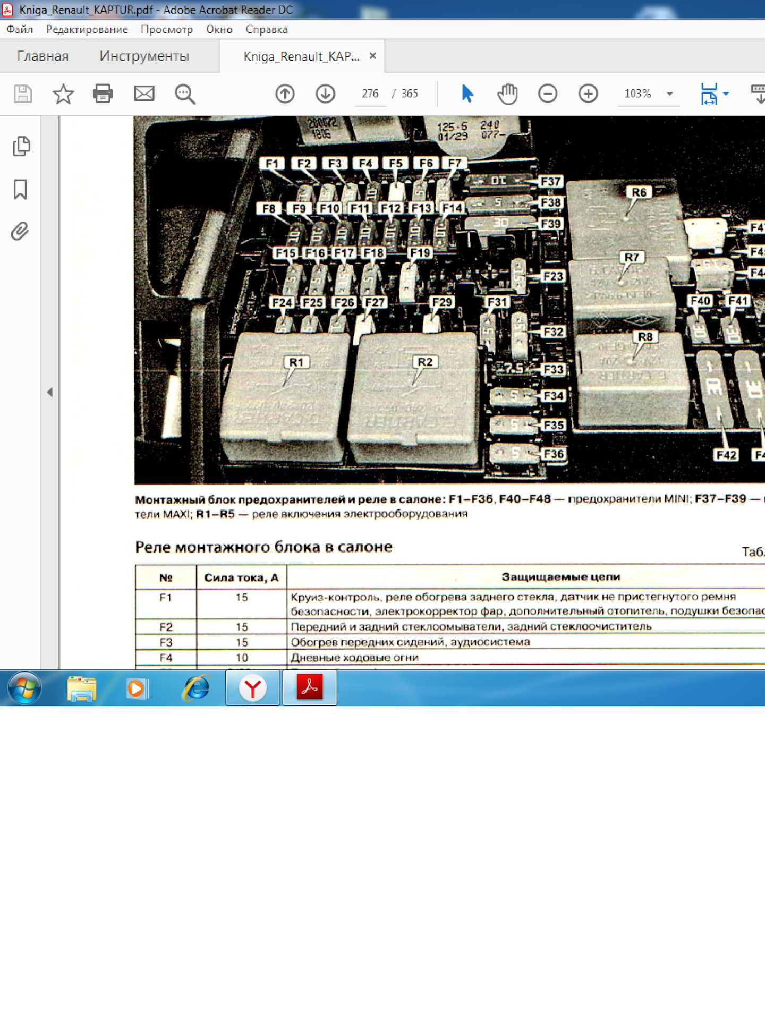Image resolution: width=765 pixels, height=1020 pixels.
Task: Zoom in with the plus button
Action: (588, 94)
